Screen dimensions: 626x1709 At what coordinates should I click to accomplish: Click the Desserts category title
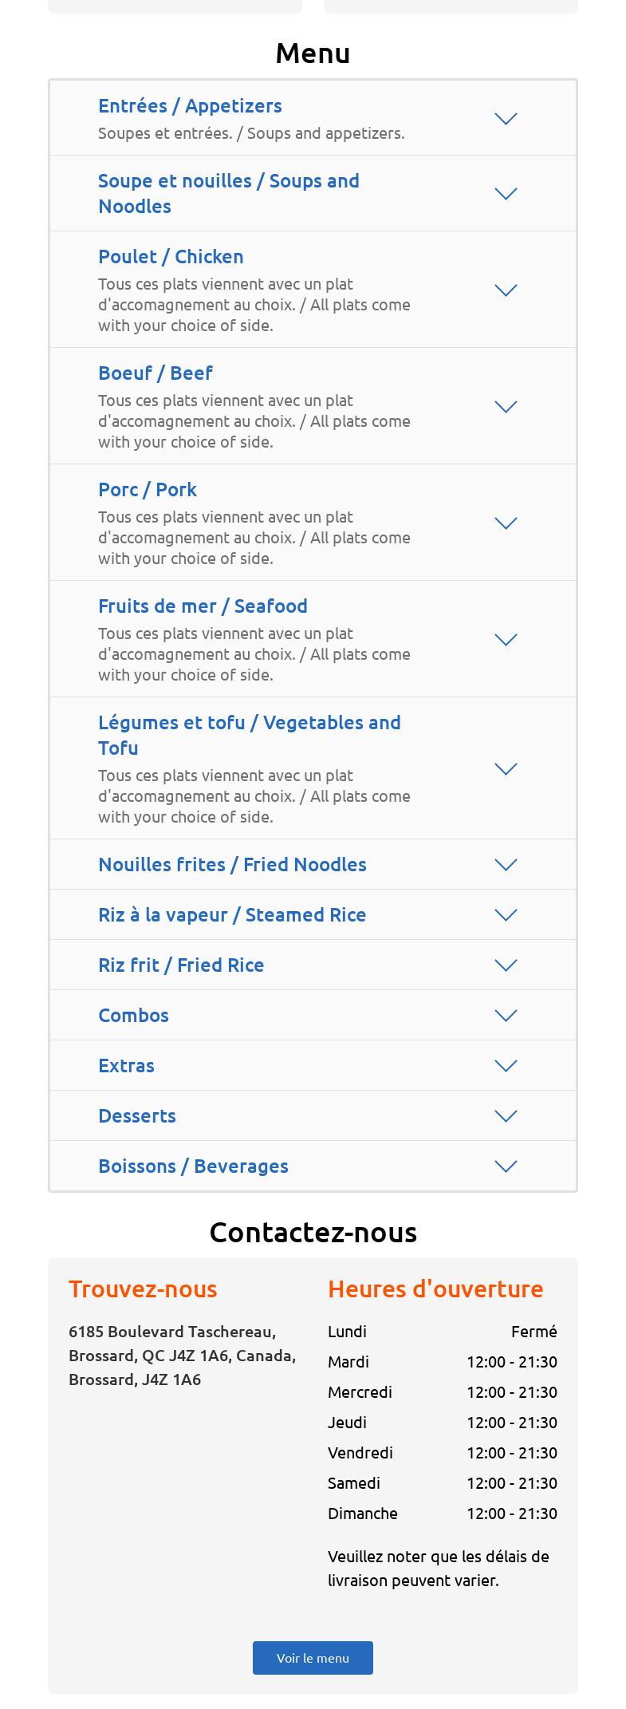[136, 1116]
